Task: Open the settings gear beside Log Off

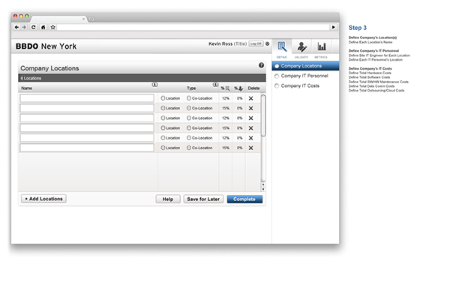Action: 268,43
